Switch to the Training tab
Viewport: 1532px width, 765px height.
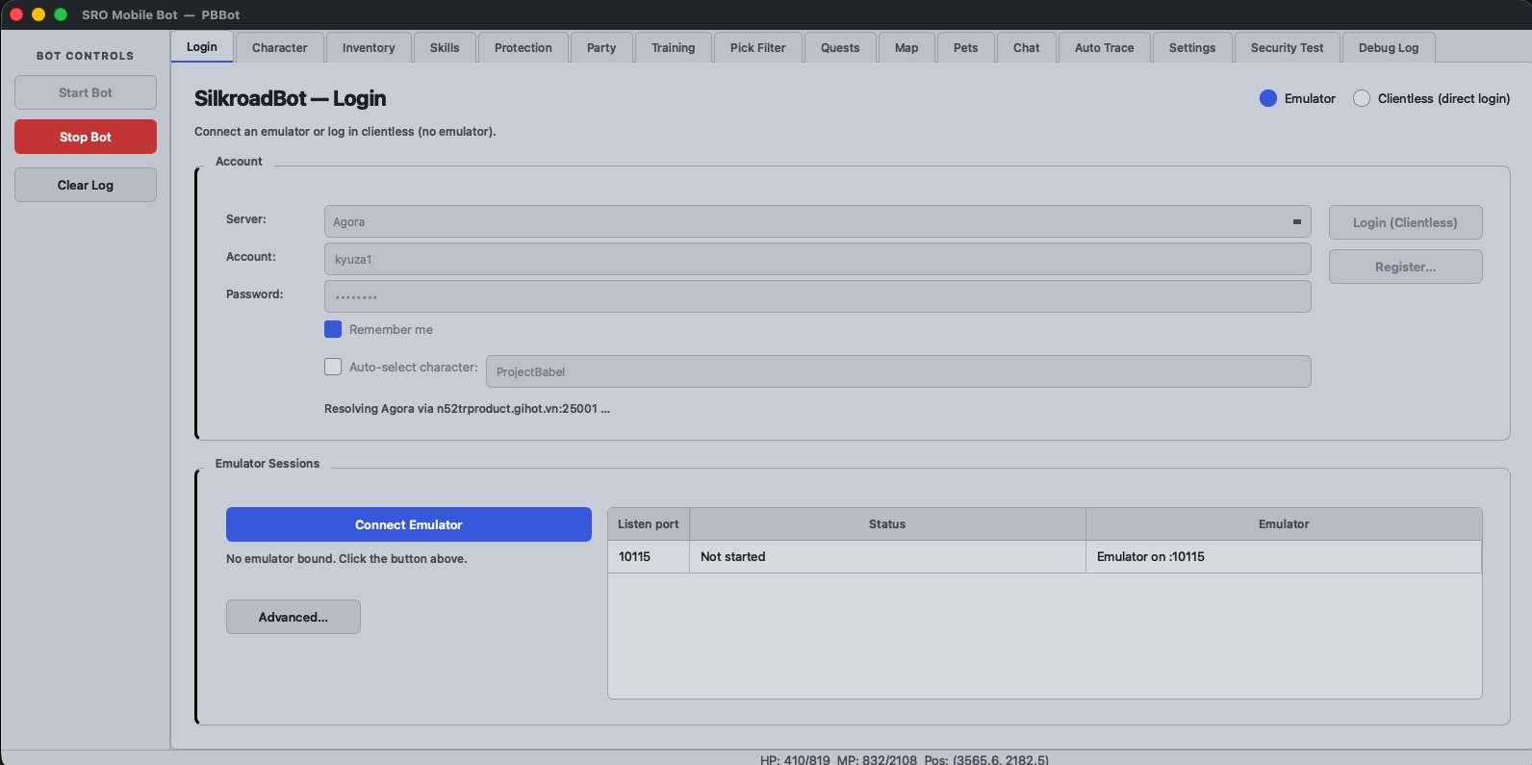(x=674, y=47)
